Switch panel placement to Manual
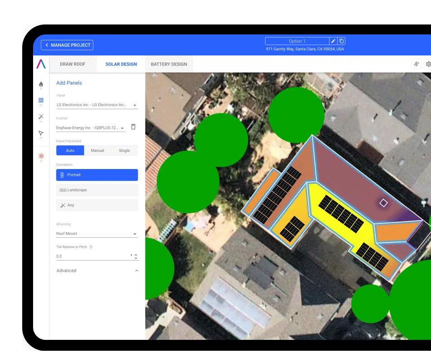This screenshot has height=358, width=431. tap(97, 150)
